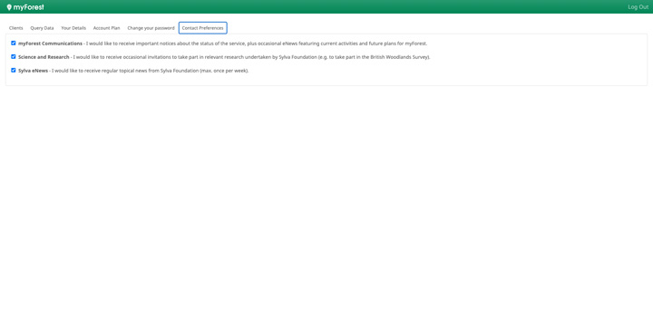Screen dimensions: 653x329
Task: Select the Change your password tab
Action: pos(151,28)
